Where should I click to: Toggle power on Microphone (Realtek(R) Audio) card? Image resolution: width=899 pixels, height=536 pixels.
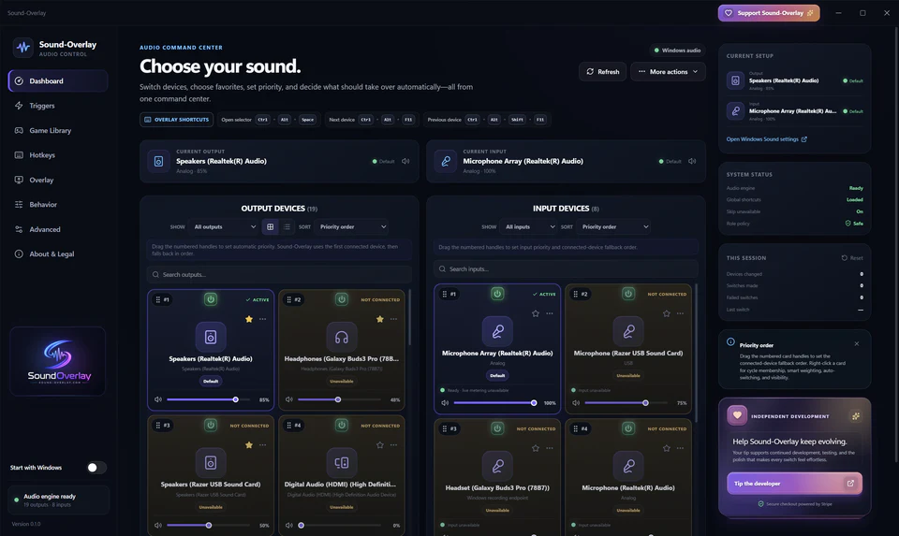[x=628, y=427]
